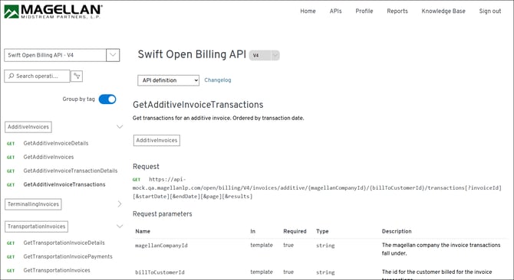Screen dimensions: 514x280
Task: Click the request URL text
Action: point(317,188)
